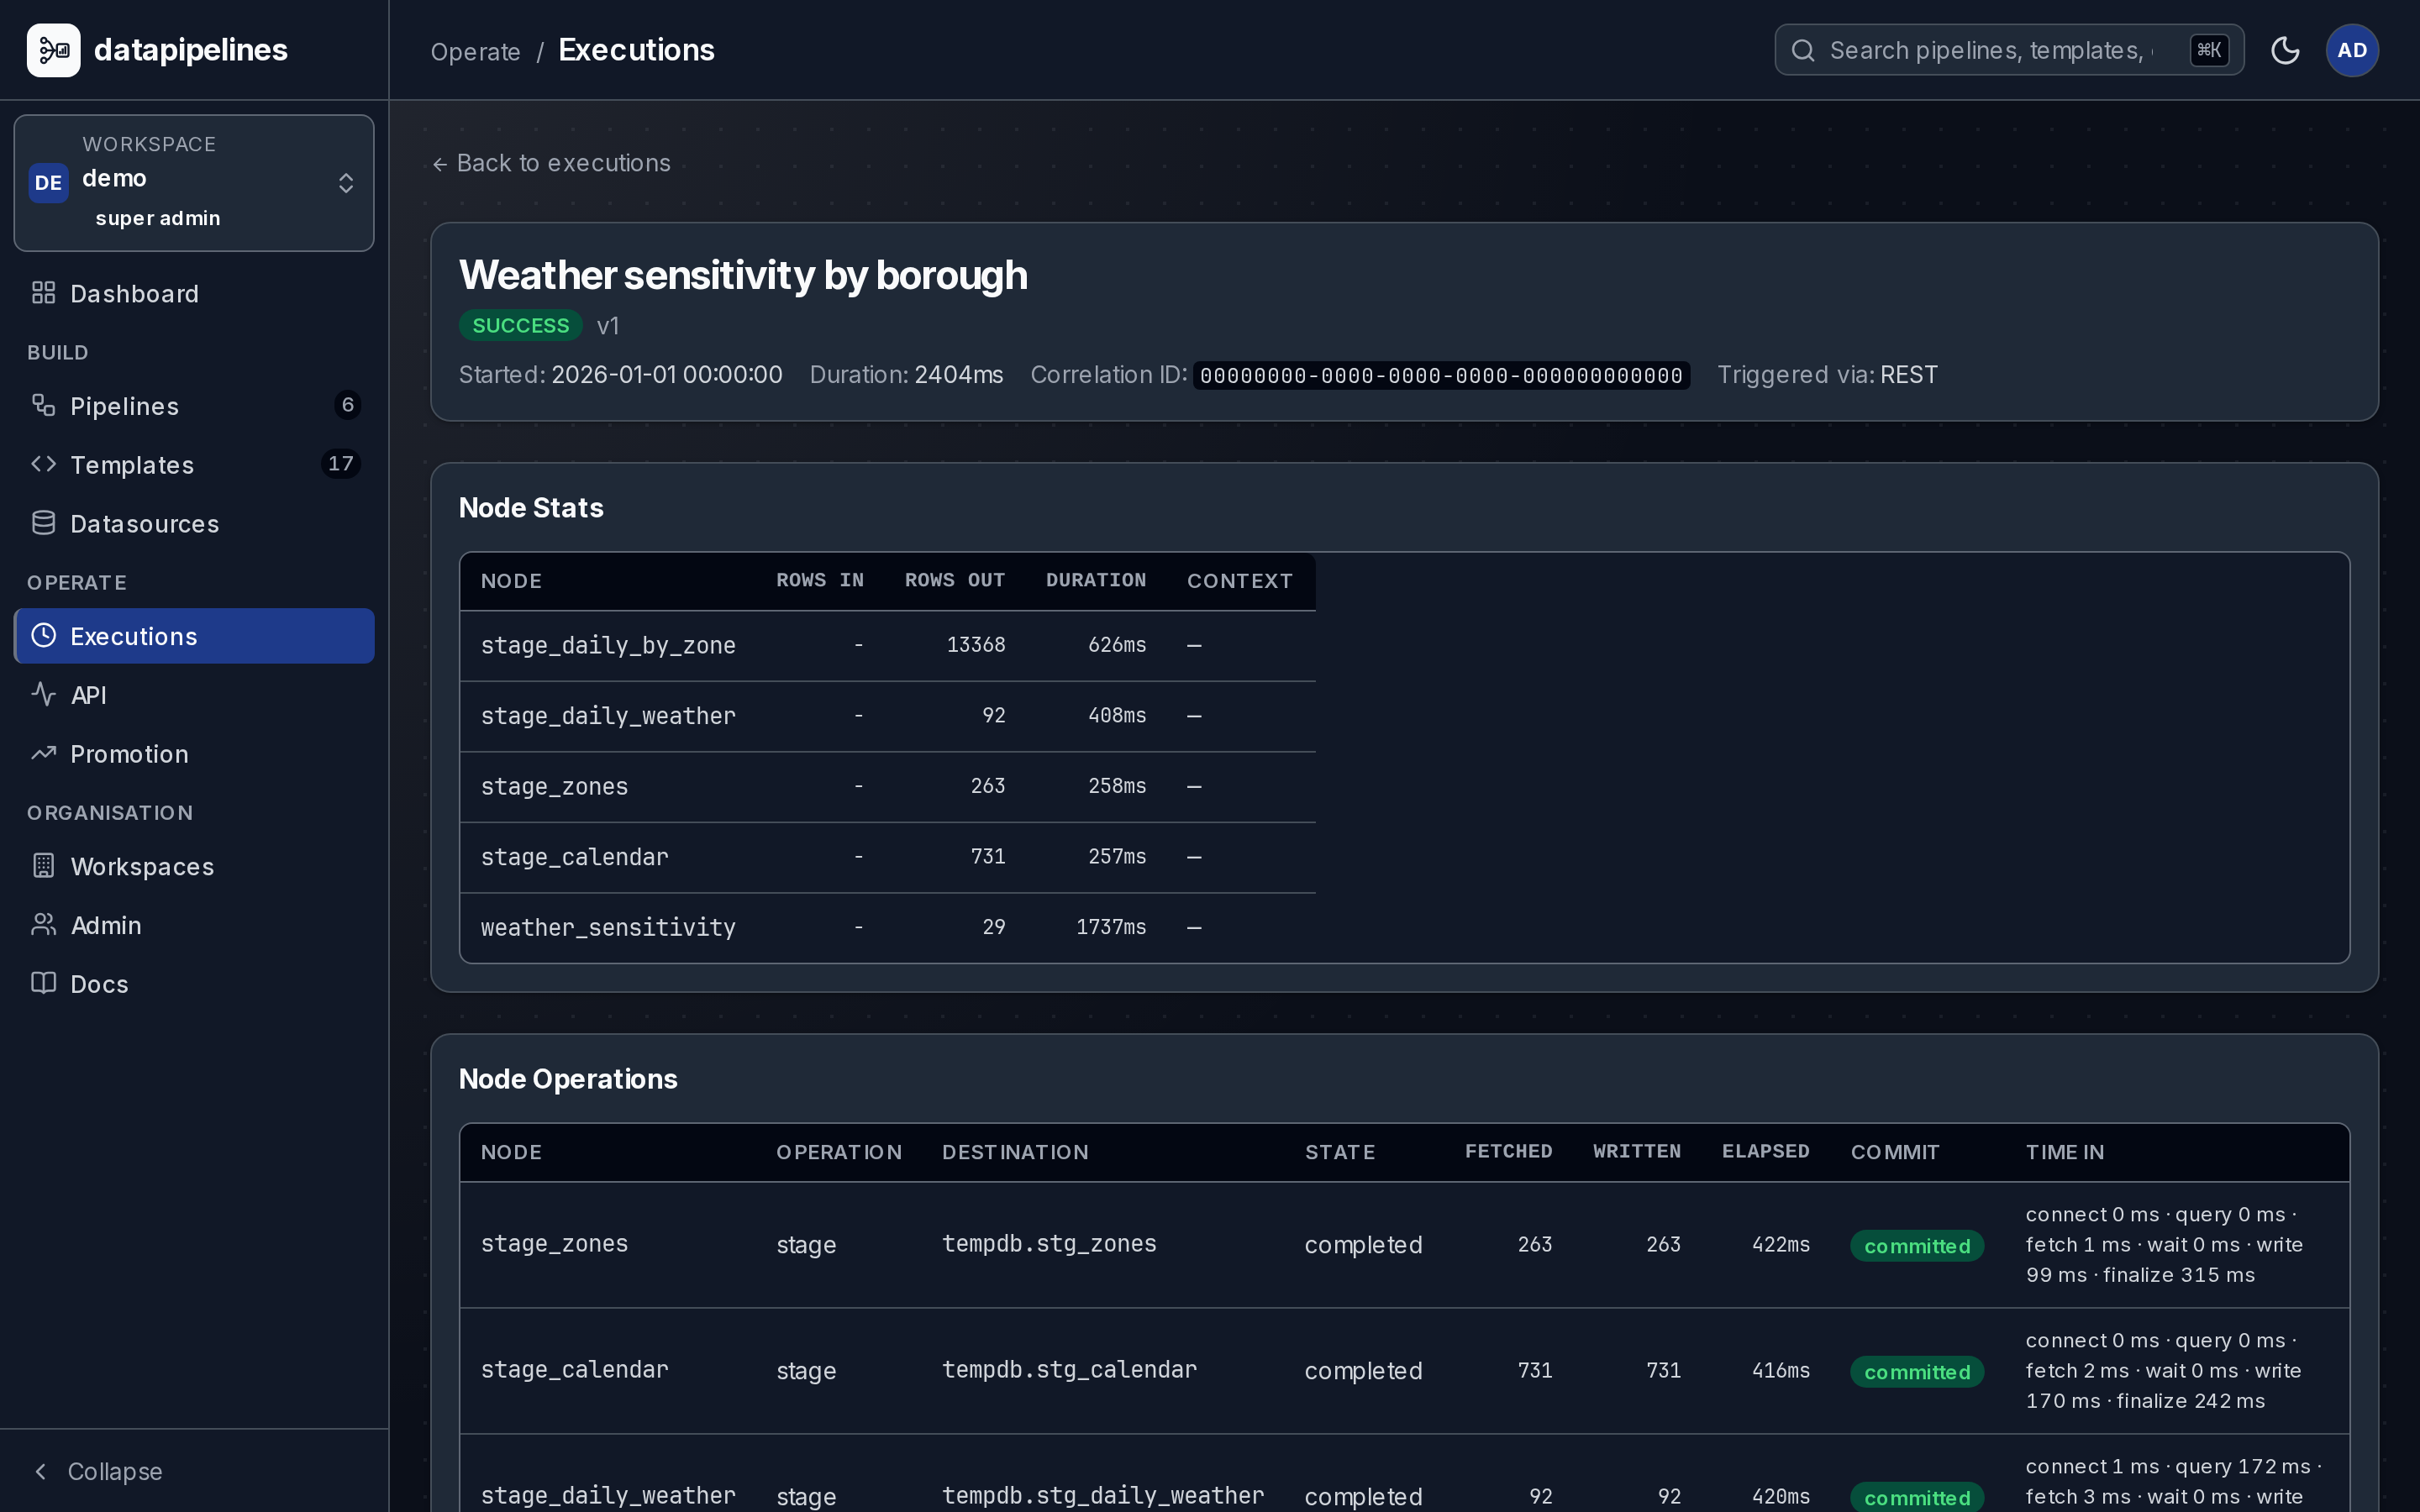Click the ⌘K shortcut badge
This screenshot has height=1512, width=2420.
click(2209, 50)
